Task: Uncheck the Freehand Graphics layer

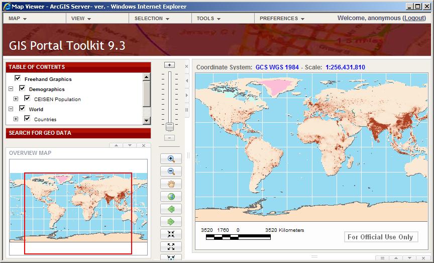Action: (18, 78)
